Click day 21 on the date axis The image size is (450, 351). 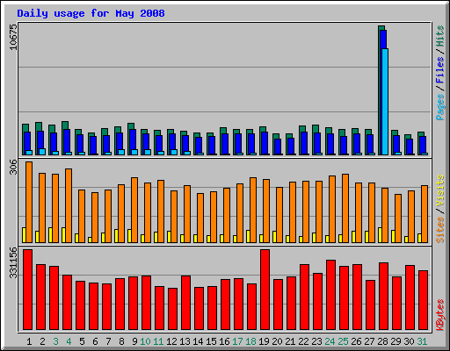click(290, 341)
